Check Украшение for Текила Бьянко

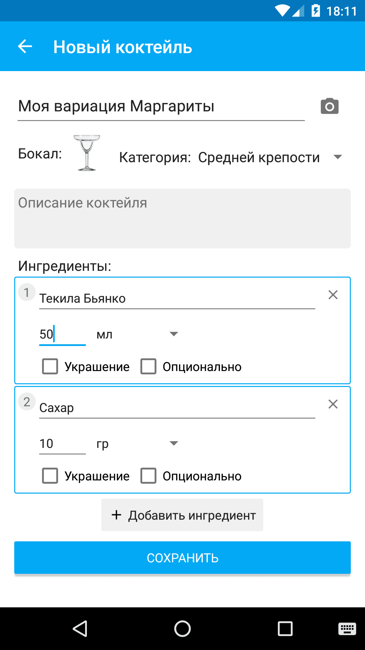tap(50, 367)
